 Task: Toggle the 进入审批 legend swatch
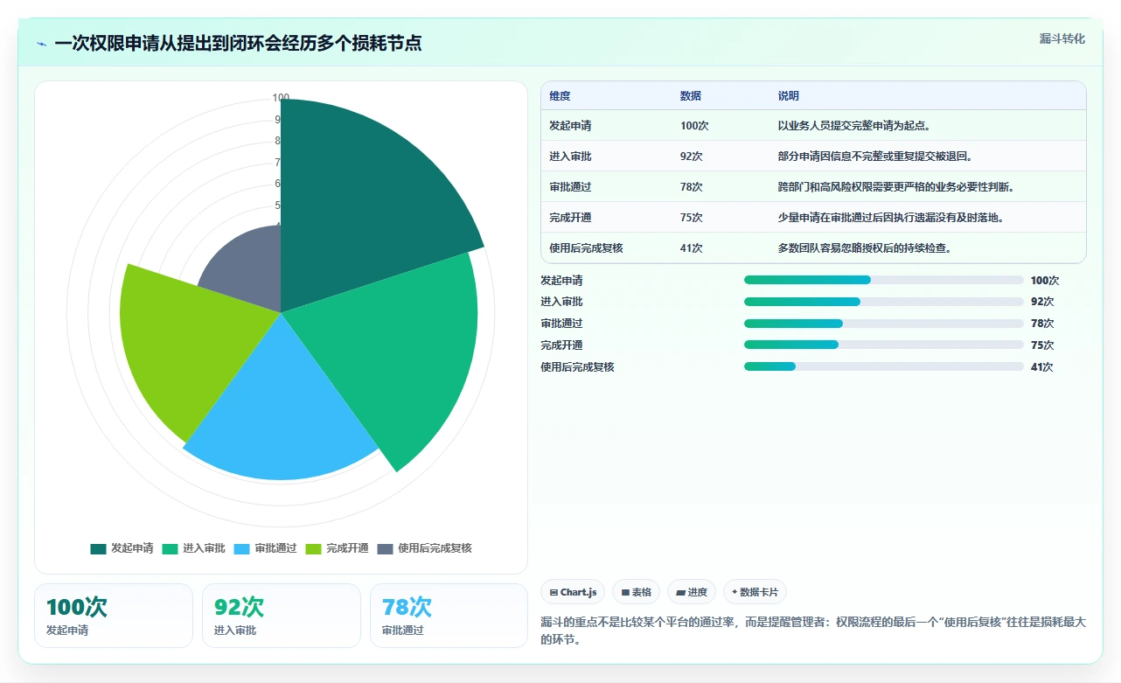(170, 548)
